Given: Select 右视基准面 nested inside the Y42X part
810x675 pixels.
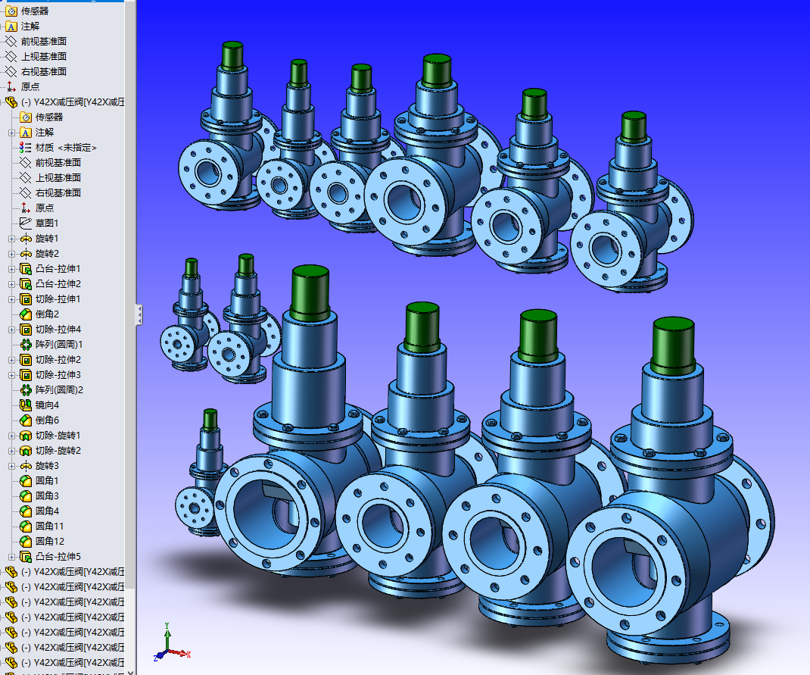Looking at the screenshot, I should pos(50,192).
